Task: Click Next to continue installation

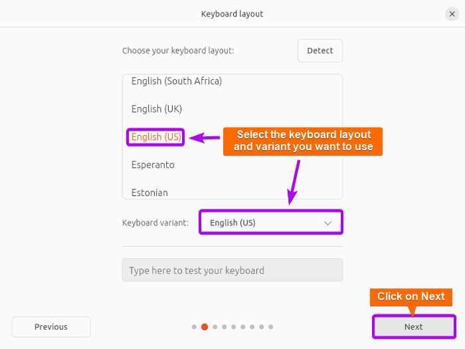Action: (x=414, y=327)
